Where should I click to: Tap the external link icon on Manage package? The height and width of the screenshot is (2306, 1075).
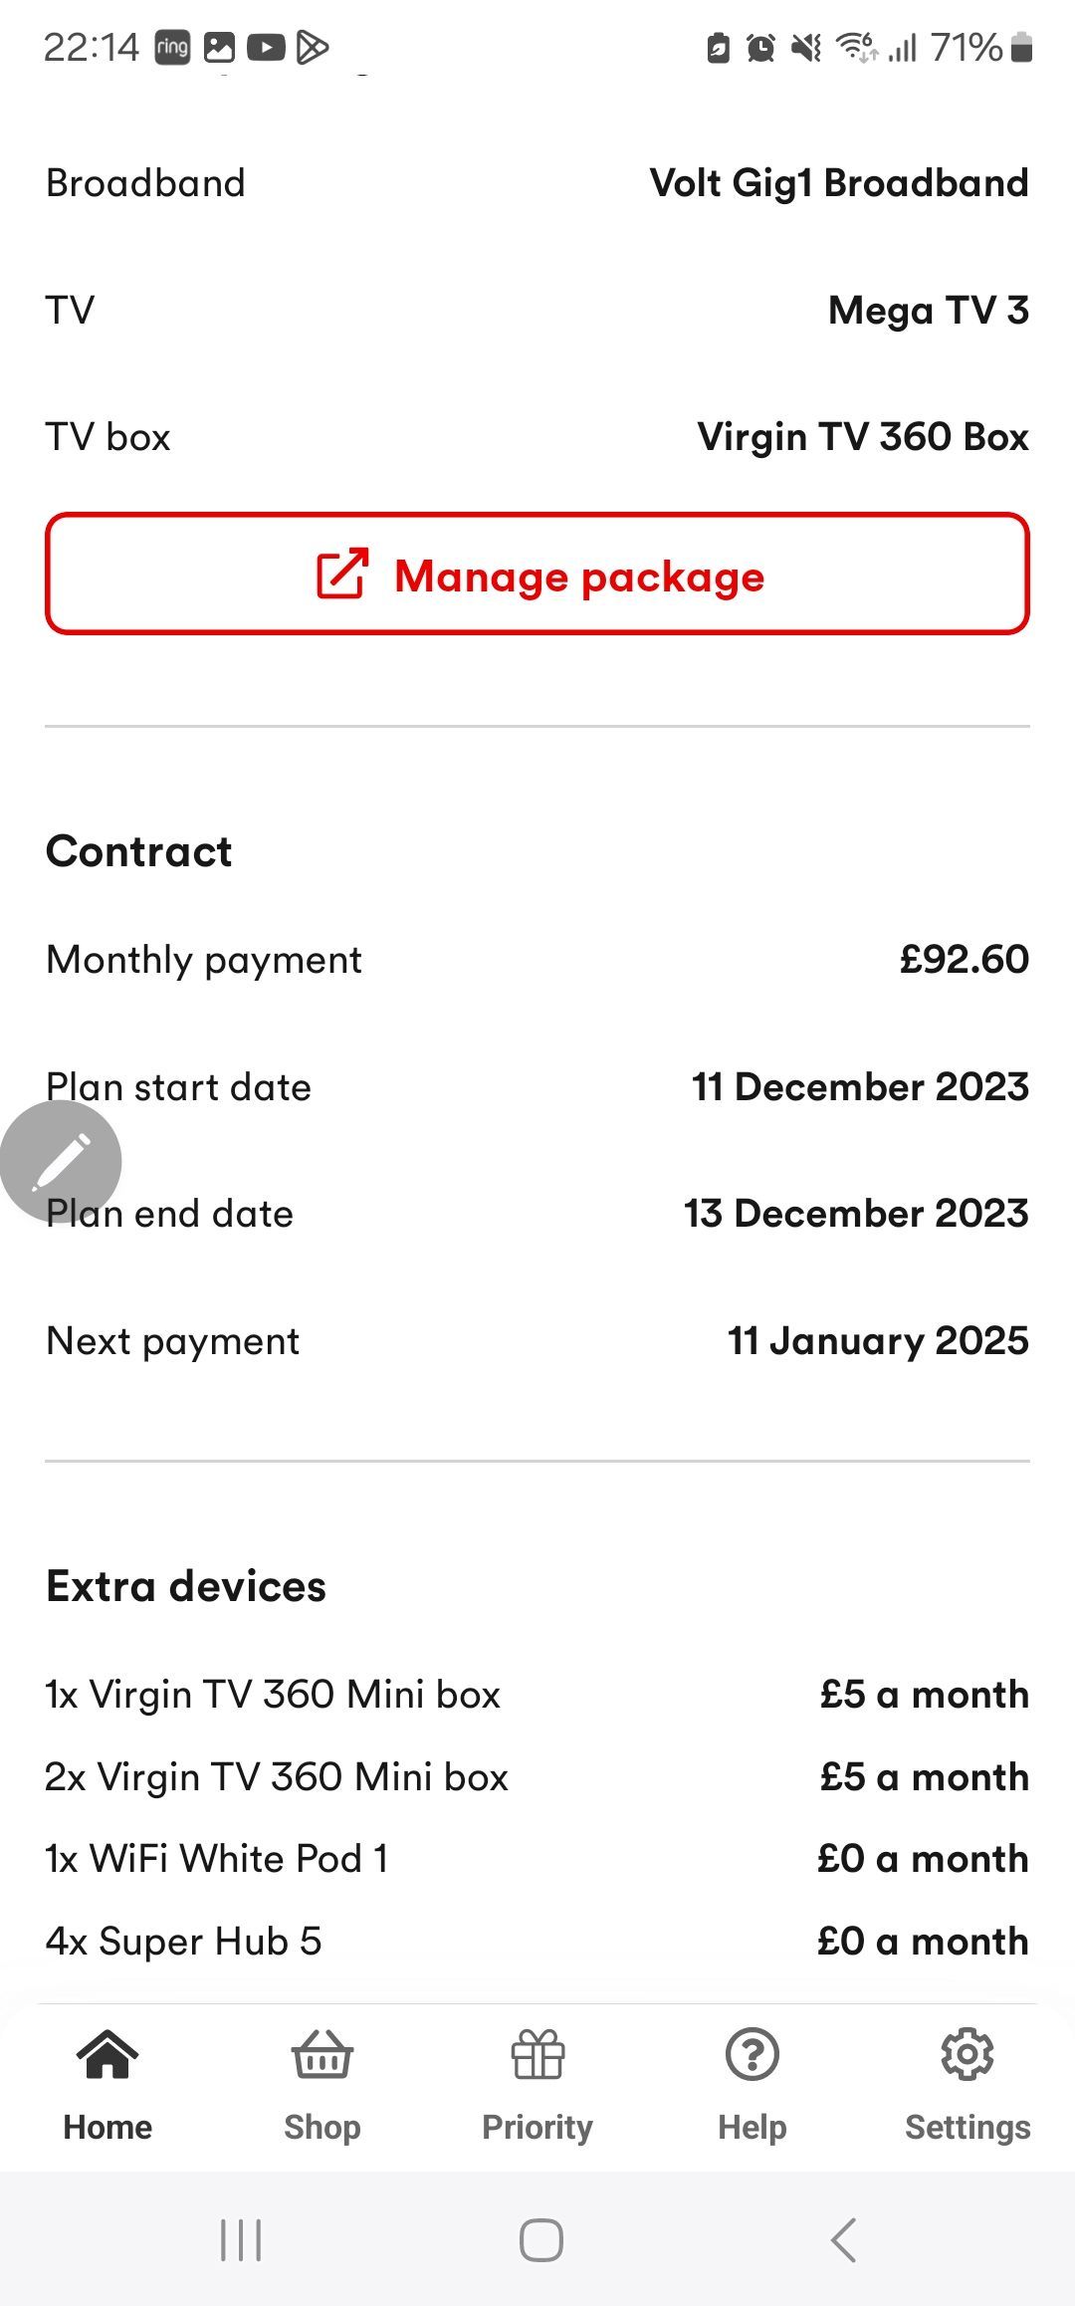tap(342, 575)
